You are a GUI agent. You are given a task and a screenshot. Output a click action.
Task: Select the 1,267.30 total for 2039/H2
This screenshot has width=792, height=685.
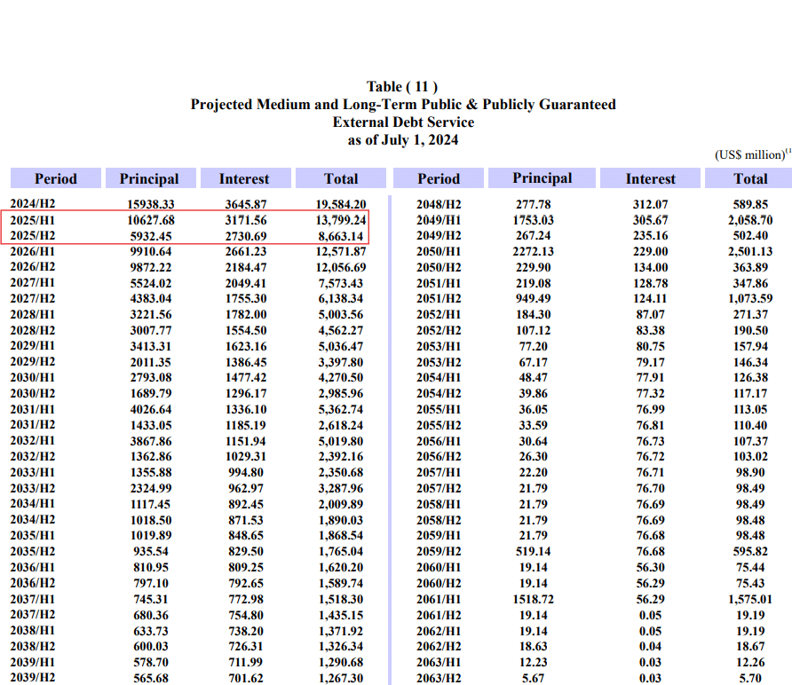(x=342, y=679)
